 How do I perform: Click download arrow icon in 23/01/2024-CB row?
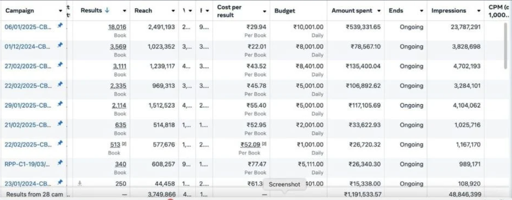tap(80, 183)
